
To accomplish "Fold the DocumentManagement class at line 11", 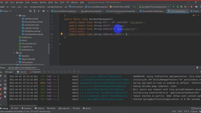I will (58, 19).
